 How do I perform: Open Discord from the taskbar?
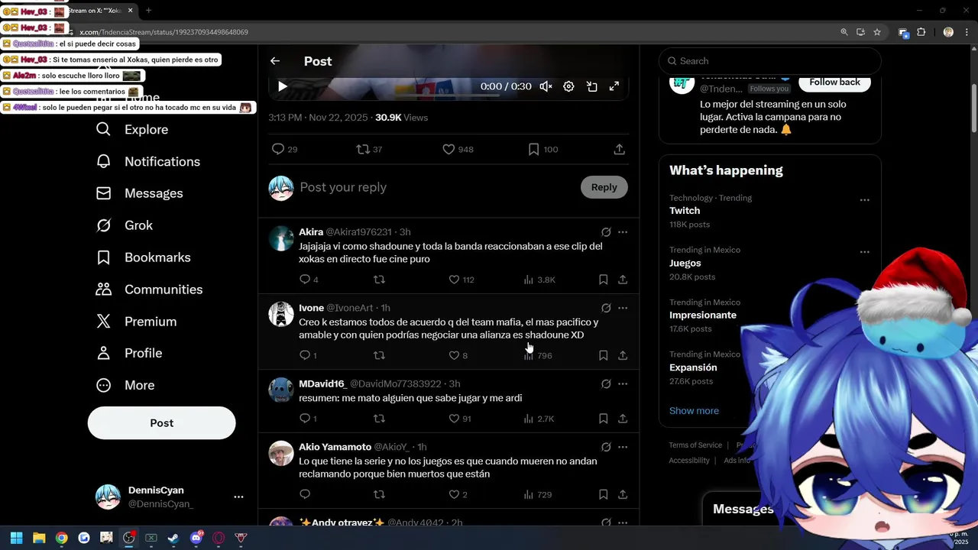pos(196,538)
